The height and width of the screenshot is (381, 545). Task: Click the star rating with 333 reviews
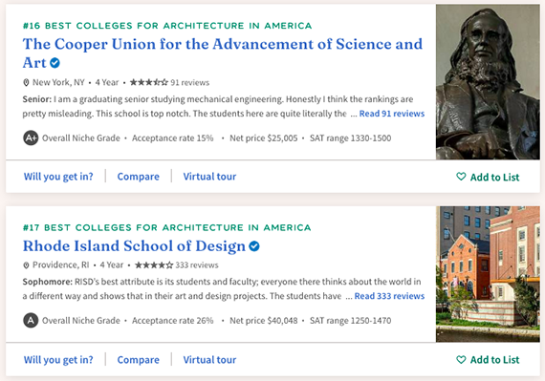154,265
